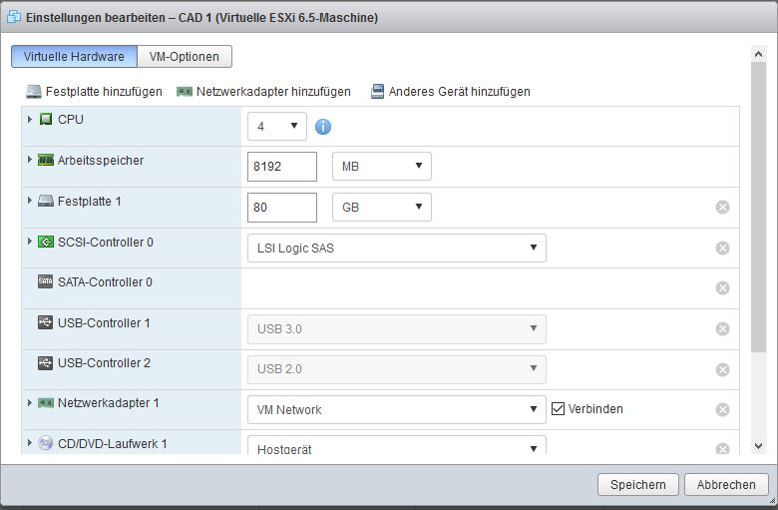778x510 pixels.
Task: Click the Festplatte 1 size input field
Action: point(281,208)
